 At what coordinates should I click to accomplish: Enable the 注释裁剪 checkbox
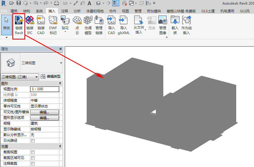[33, 164]
